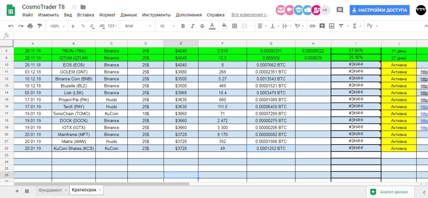Increase decimal places button

point(102,26)
